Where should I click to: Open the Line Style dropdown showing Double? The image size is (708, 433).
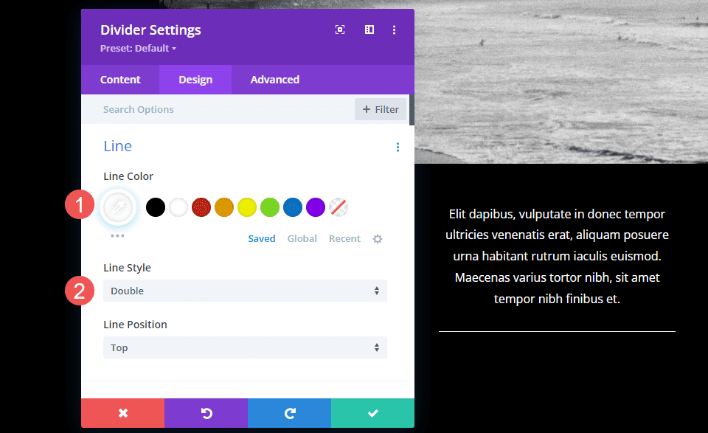point(245,291)
